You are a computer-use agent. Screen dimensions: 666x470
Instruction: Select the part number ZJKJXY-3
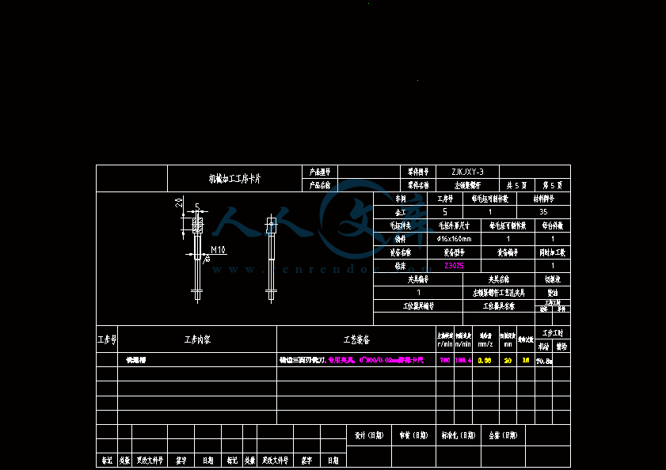click(467, 172)
